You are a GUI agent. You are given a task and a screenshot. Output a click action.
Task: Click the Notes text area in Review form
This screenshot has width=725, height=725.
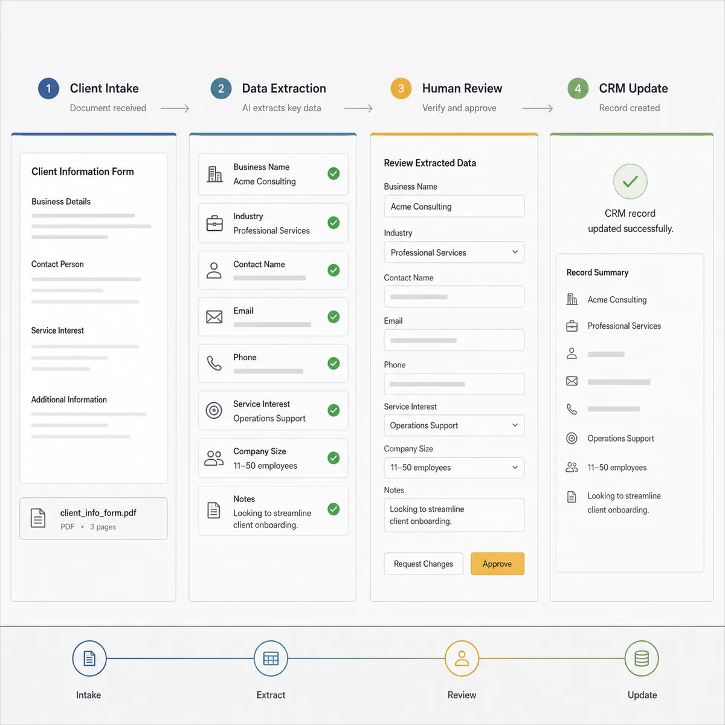[454, 515]
